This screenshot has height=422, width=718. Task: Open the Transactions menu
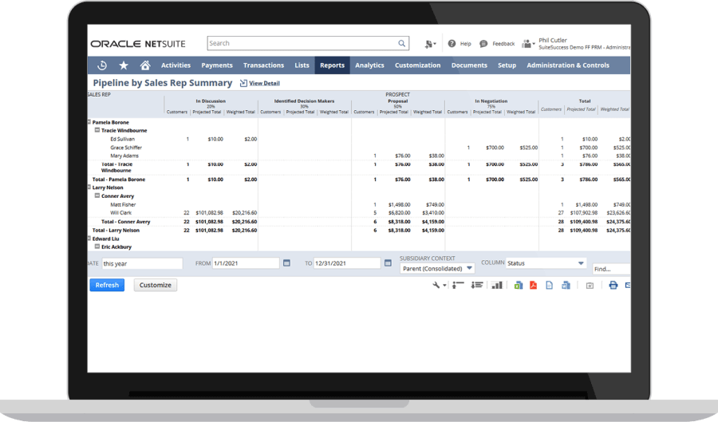pos(264,65)
